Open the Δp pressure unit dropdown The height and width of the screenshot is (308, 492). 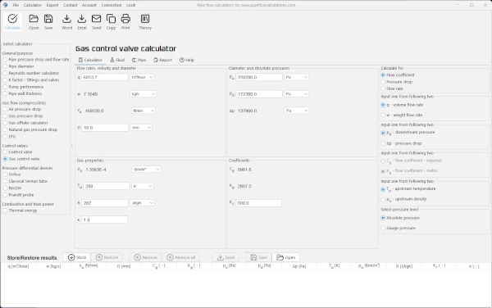tap(297, 111)
